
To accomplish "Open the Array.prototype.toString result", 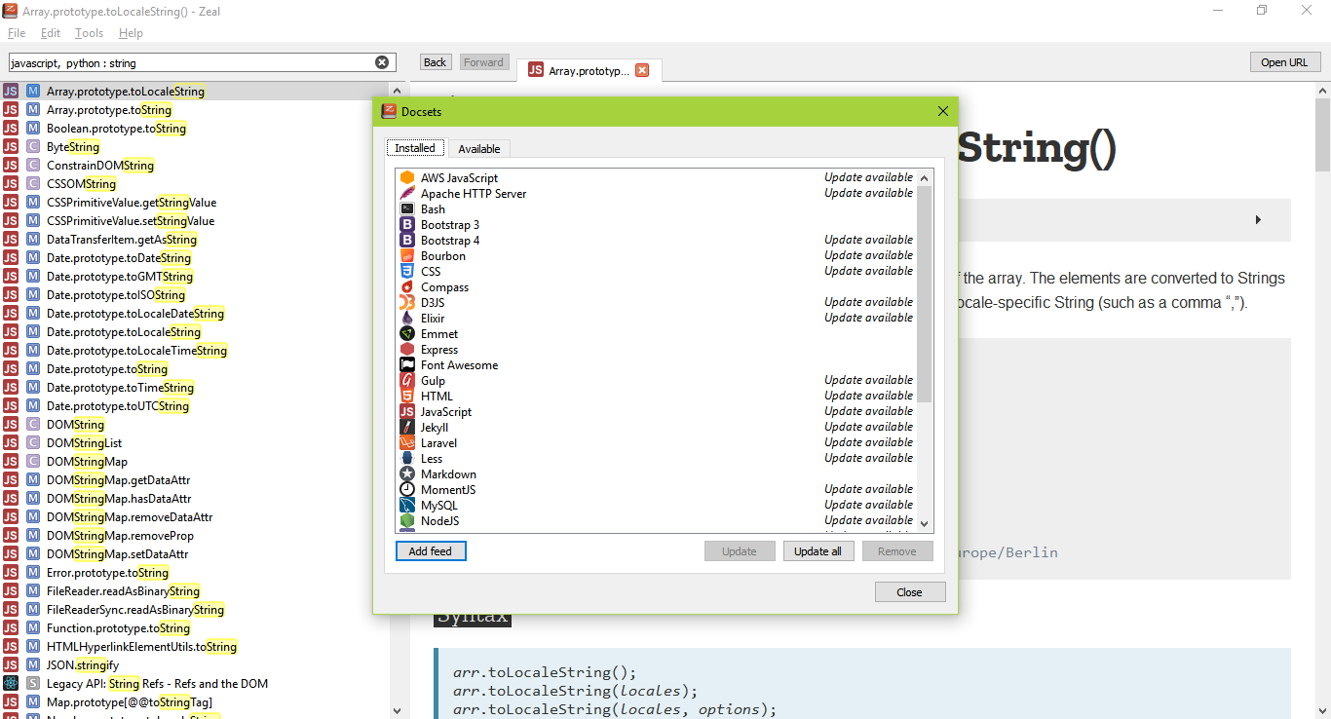I will [x=109, y=110].
